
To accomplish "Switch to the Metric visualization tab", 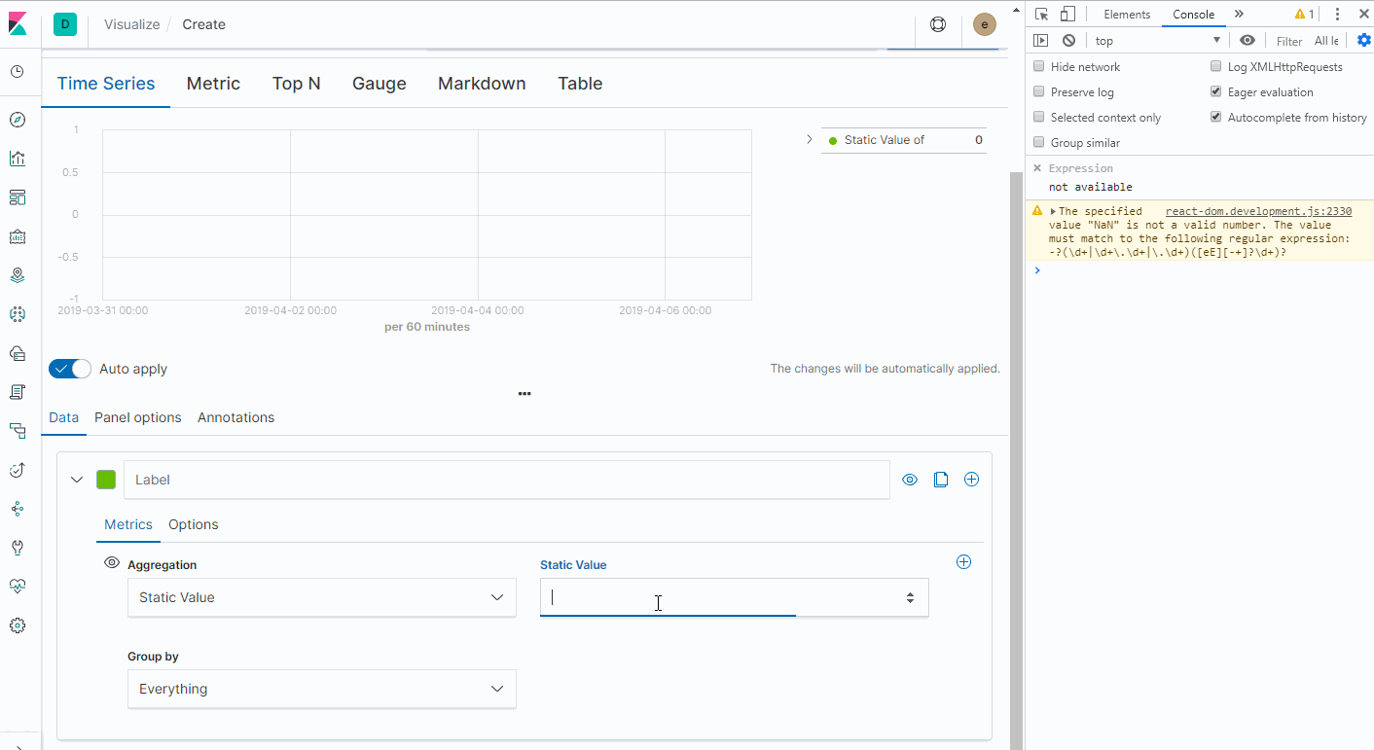I will pyautogui.click(x=213, y=84).
